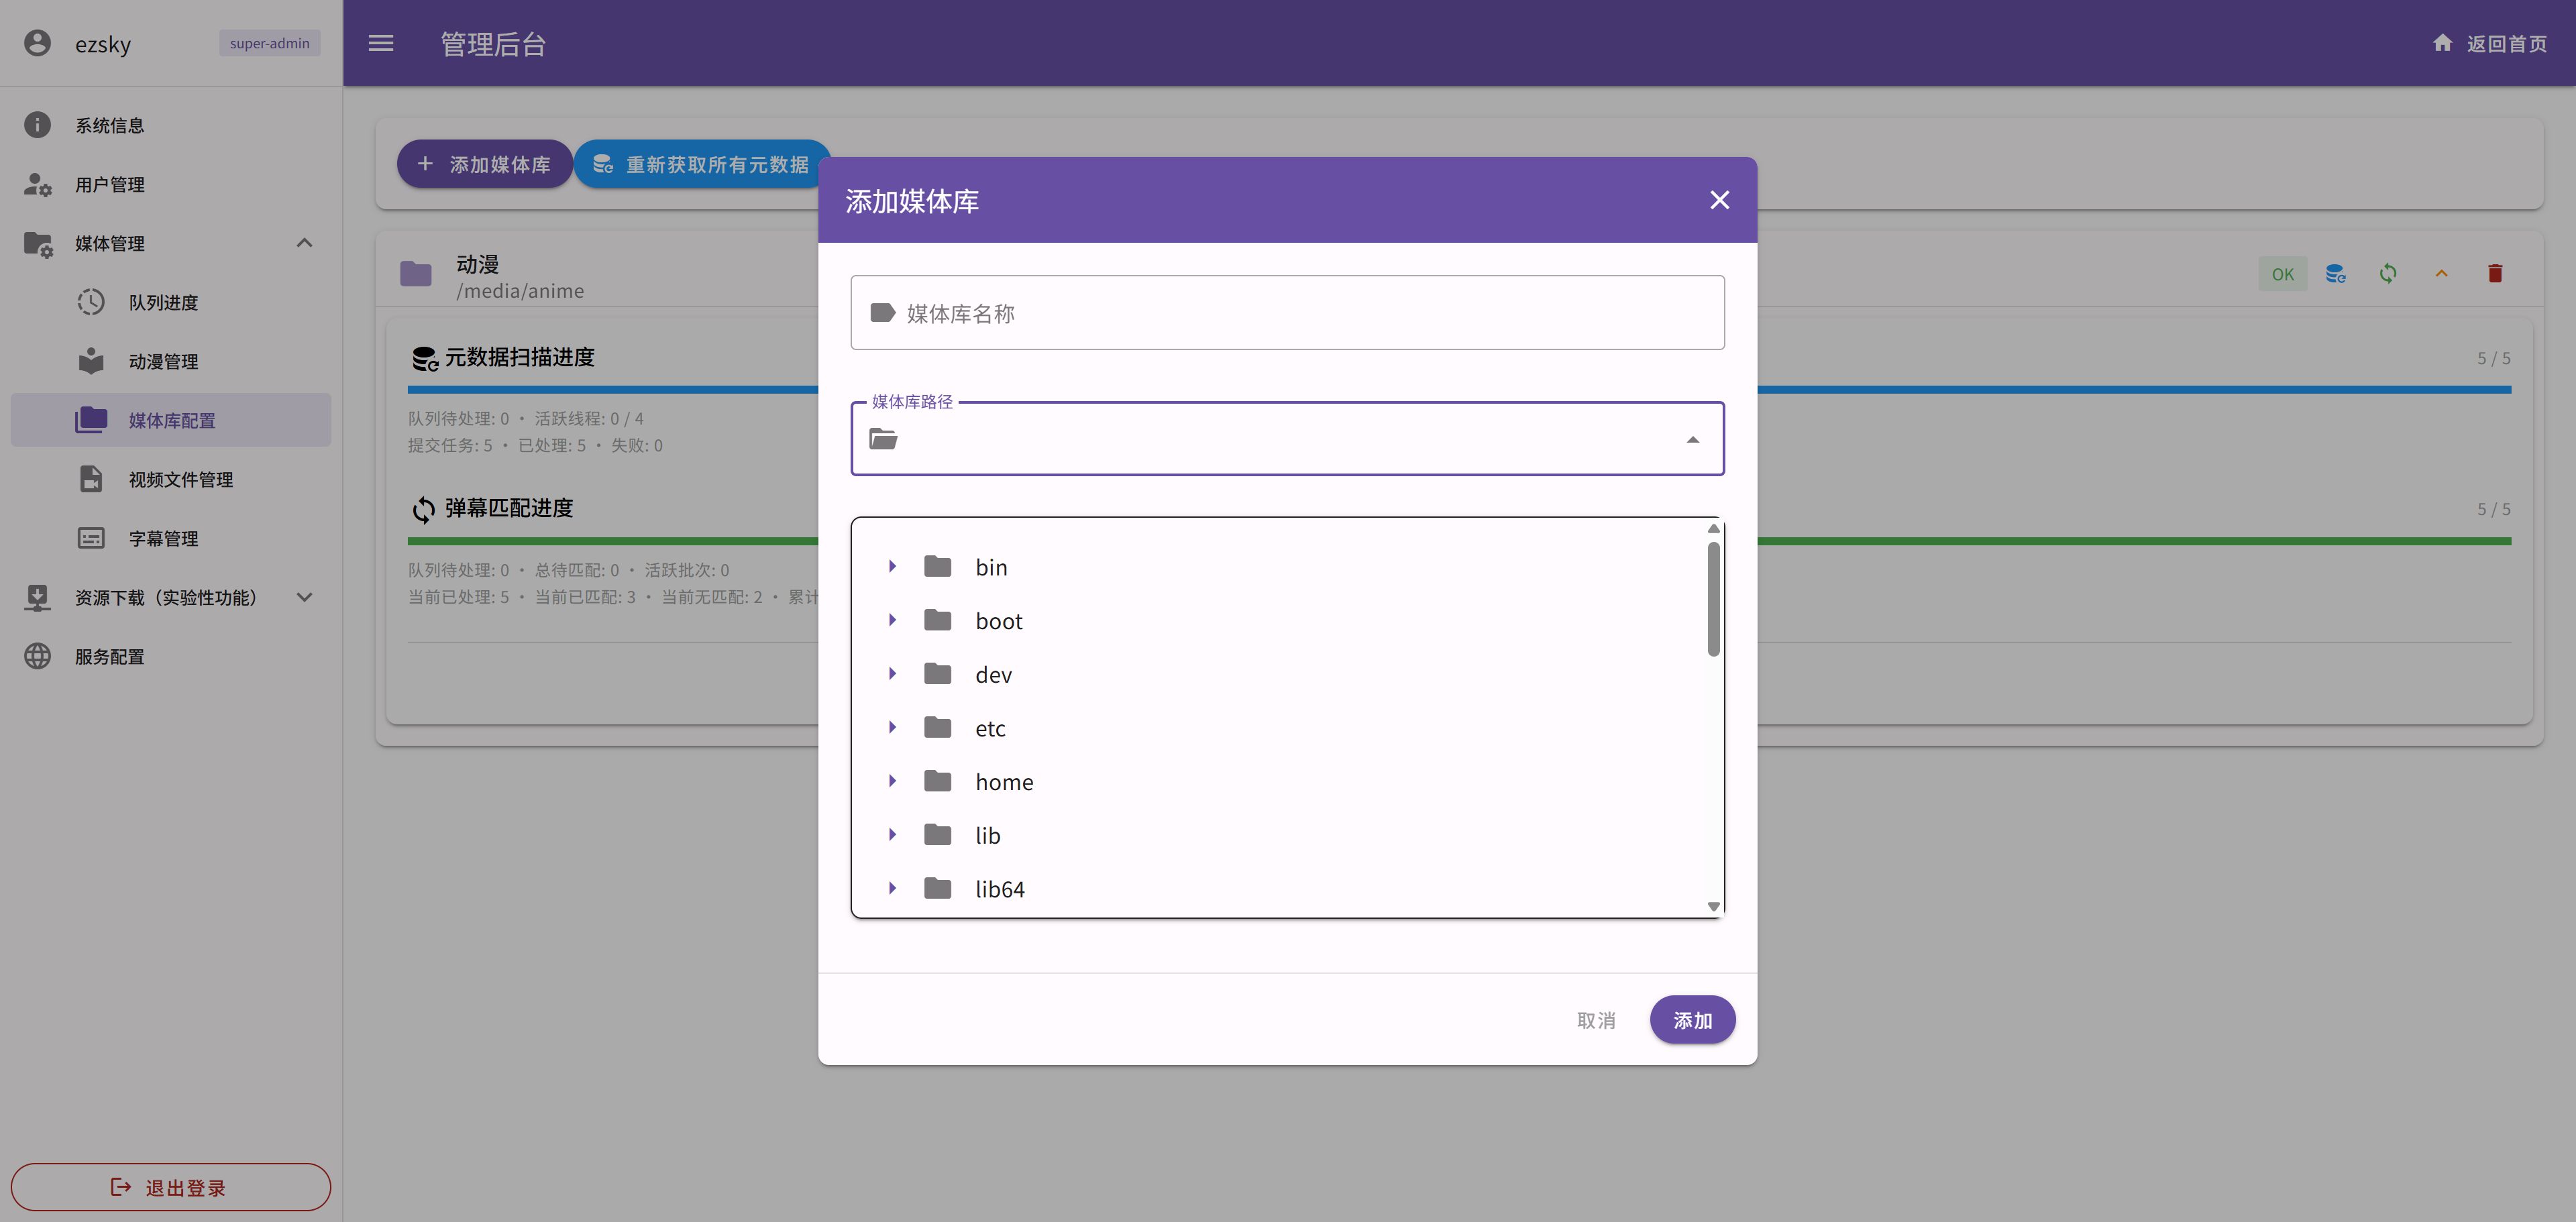Click the orange collapse arrow for 动漫 library
Image resolution: width=2576 pixels, height=1222 pixels.
pyautogui.click(x=2441, y=273)
